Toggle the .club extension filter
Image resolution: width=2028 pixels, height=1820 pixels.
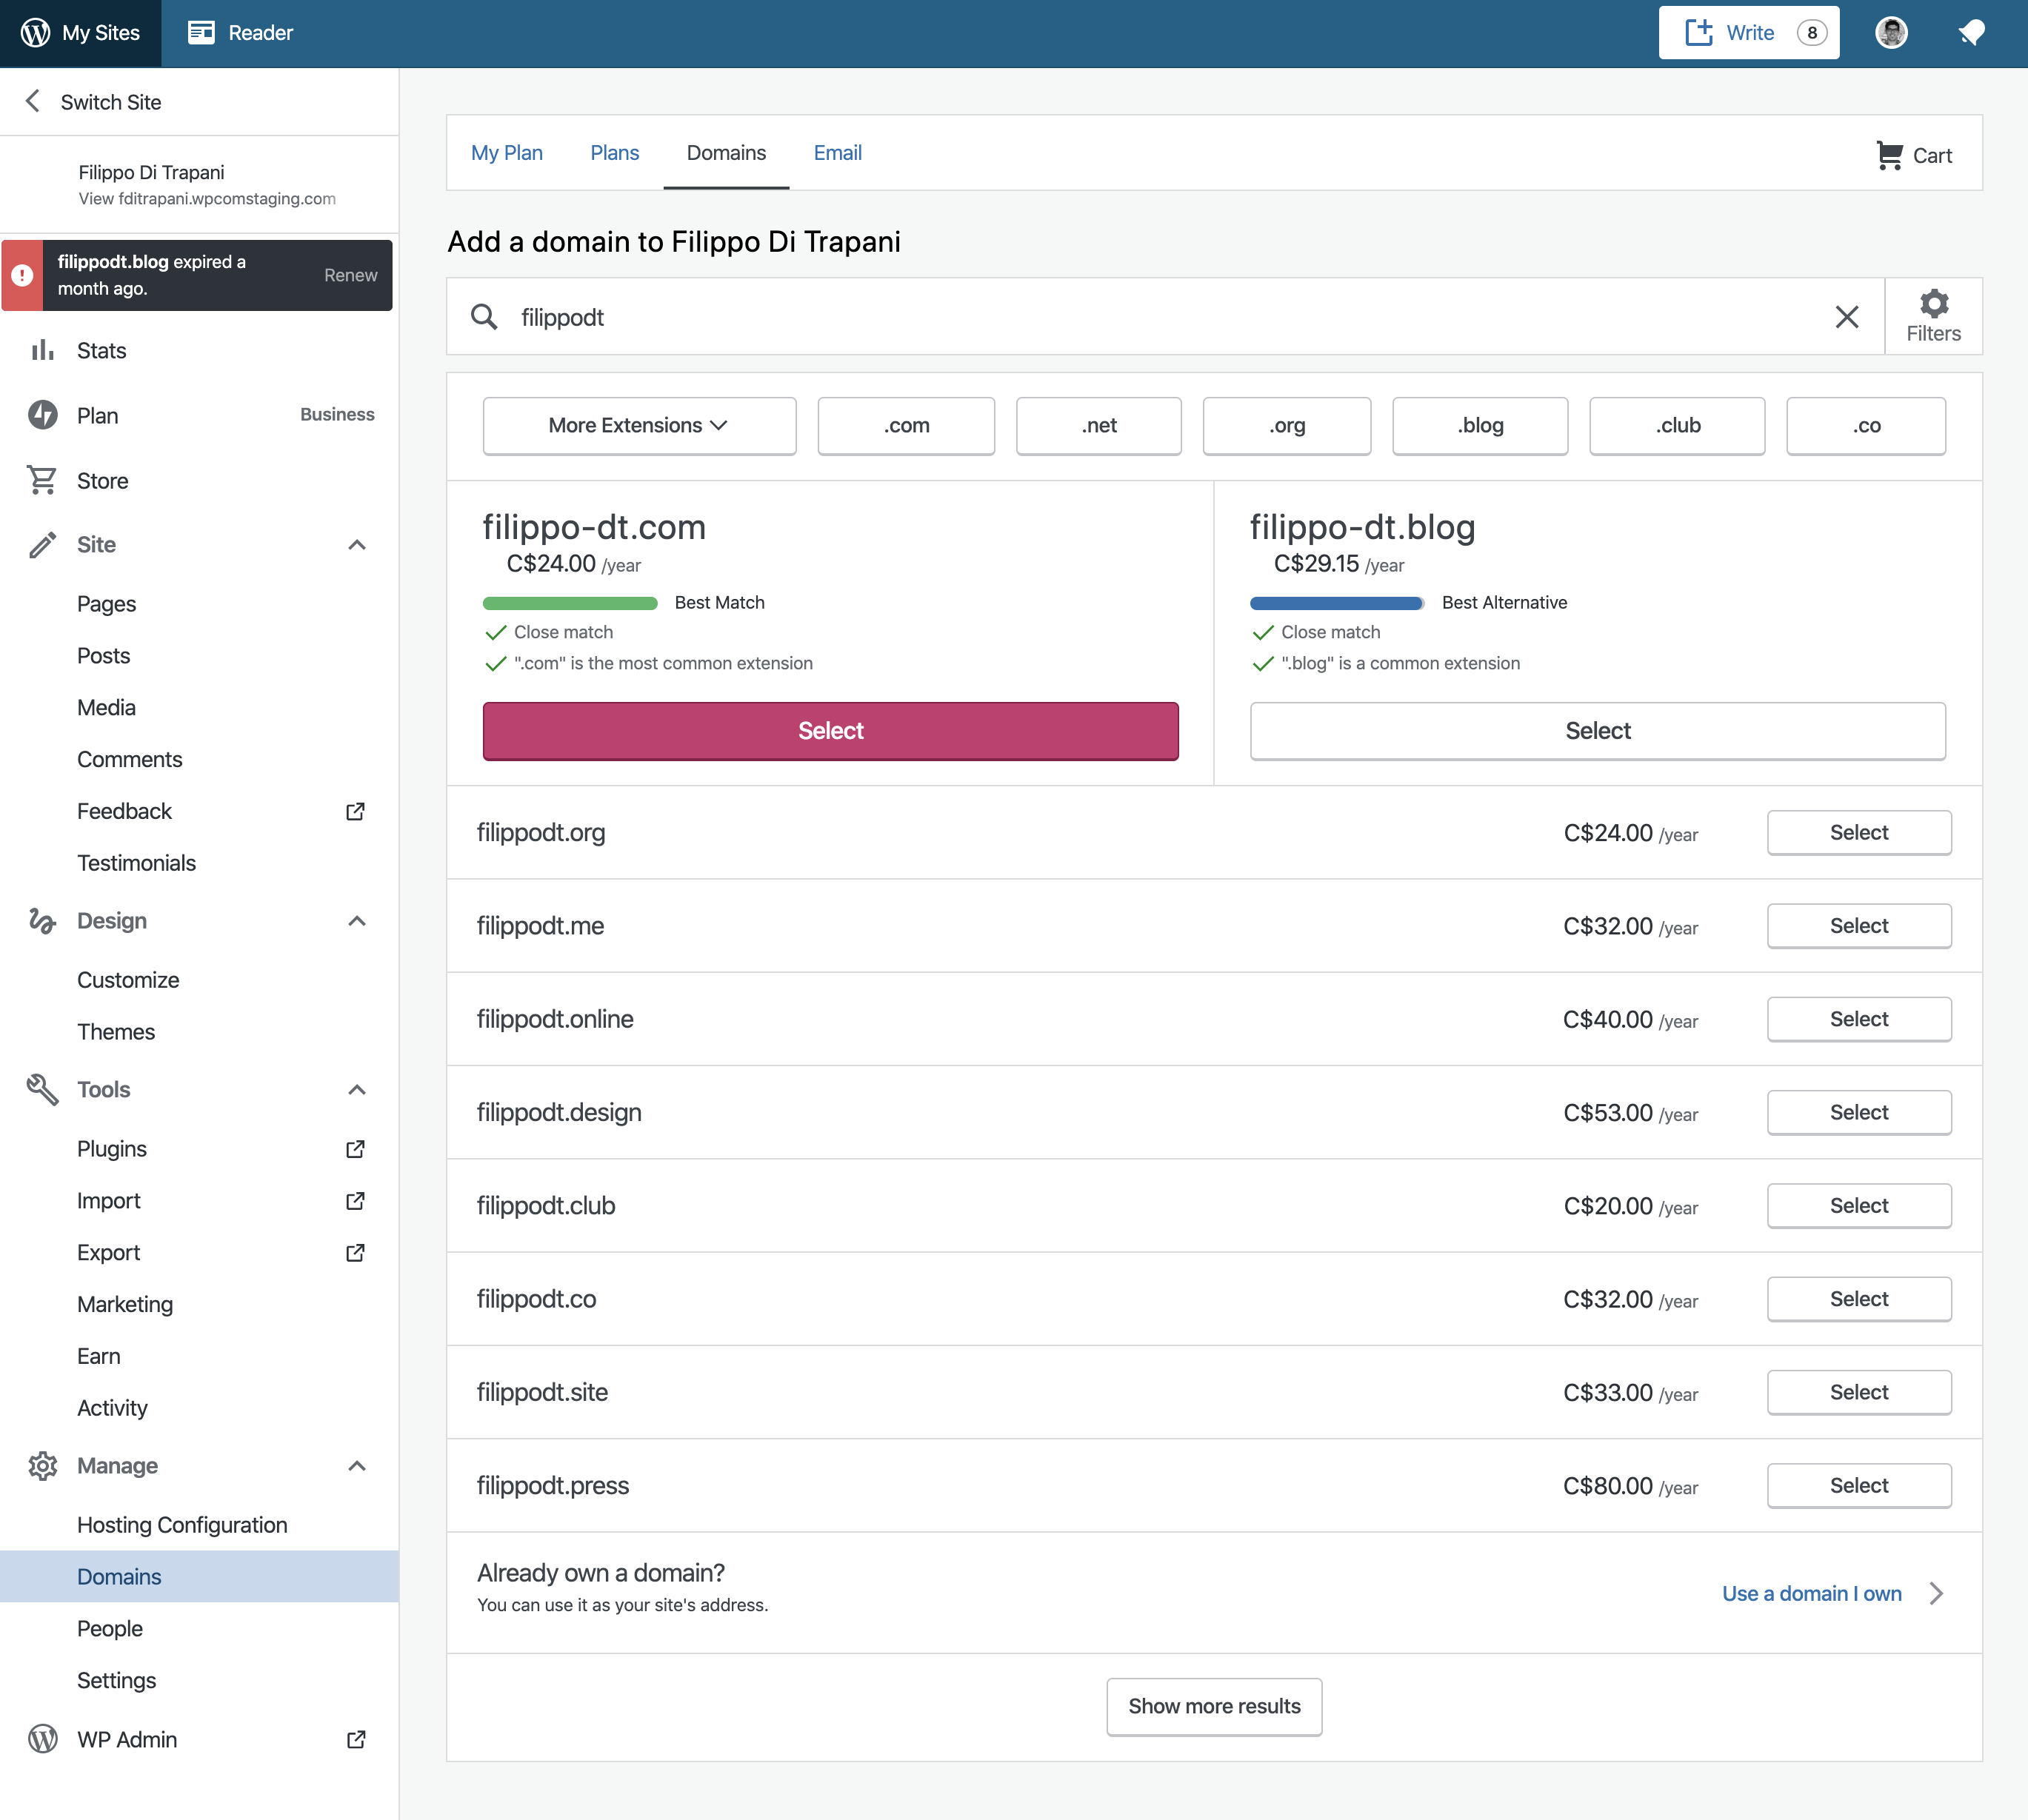pos(1676,426)
